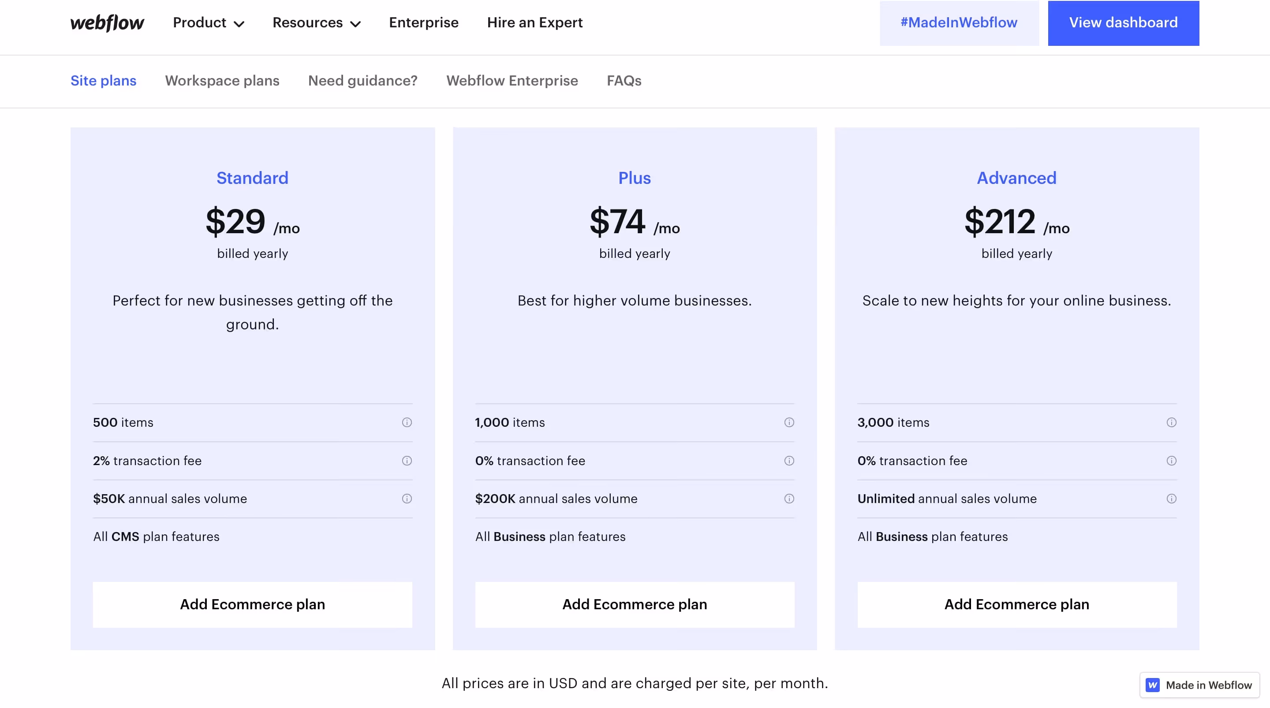Open the Enterprise page
This screenshot has width=1270, height=708.
[423, 22]
